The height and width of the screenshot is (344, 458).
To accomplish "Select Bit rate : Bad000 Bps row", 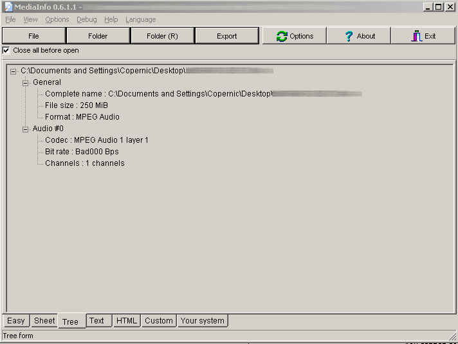I will pyautogui.click(x=82, y=152).
